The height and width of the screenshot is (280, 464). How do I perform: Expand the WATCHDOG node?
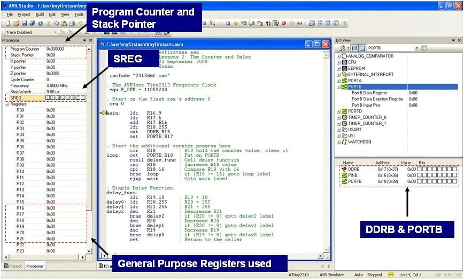(x=339, y=142)
